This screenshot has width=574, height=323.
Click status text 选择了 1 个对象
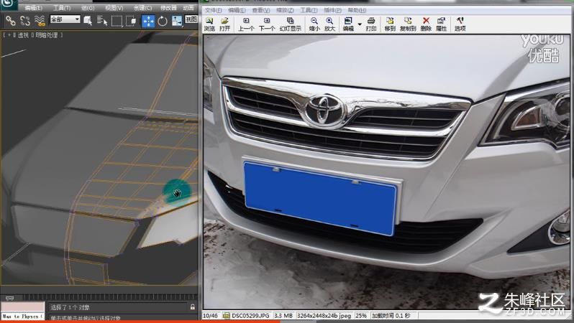(70, 308)
